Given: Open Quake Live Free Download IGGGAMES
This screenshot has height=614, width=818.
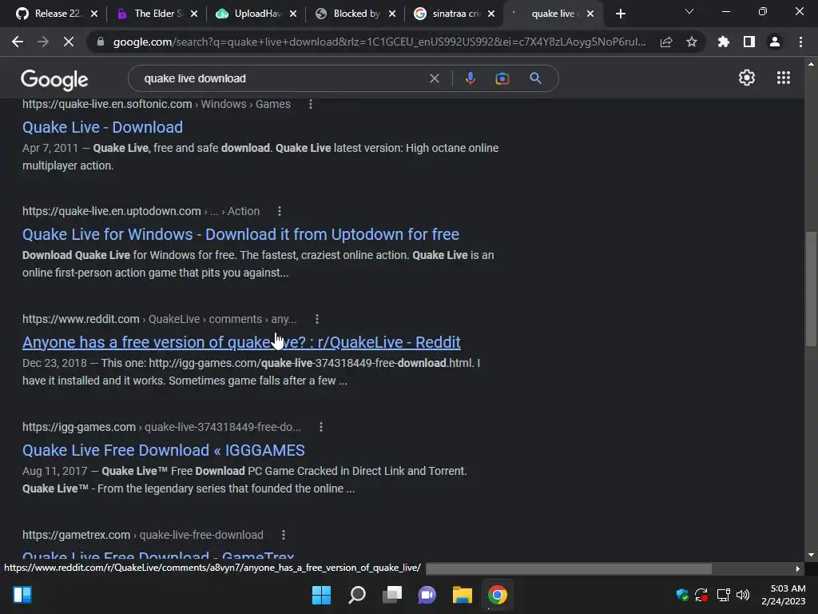Looking at the screenshot, I should (163, 450).
